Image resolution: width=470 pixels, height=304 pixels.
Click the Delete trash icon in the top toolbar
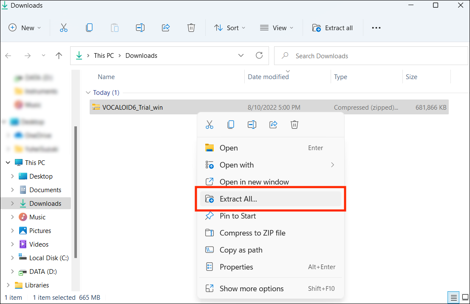click(x=191, y=28)
